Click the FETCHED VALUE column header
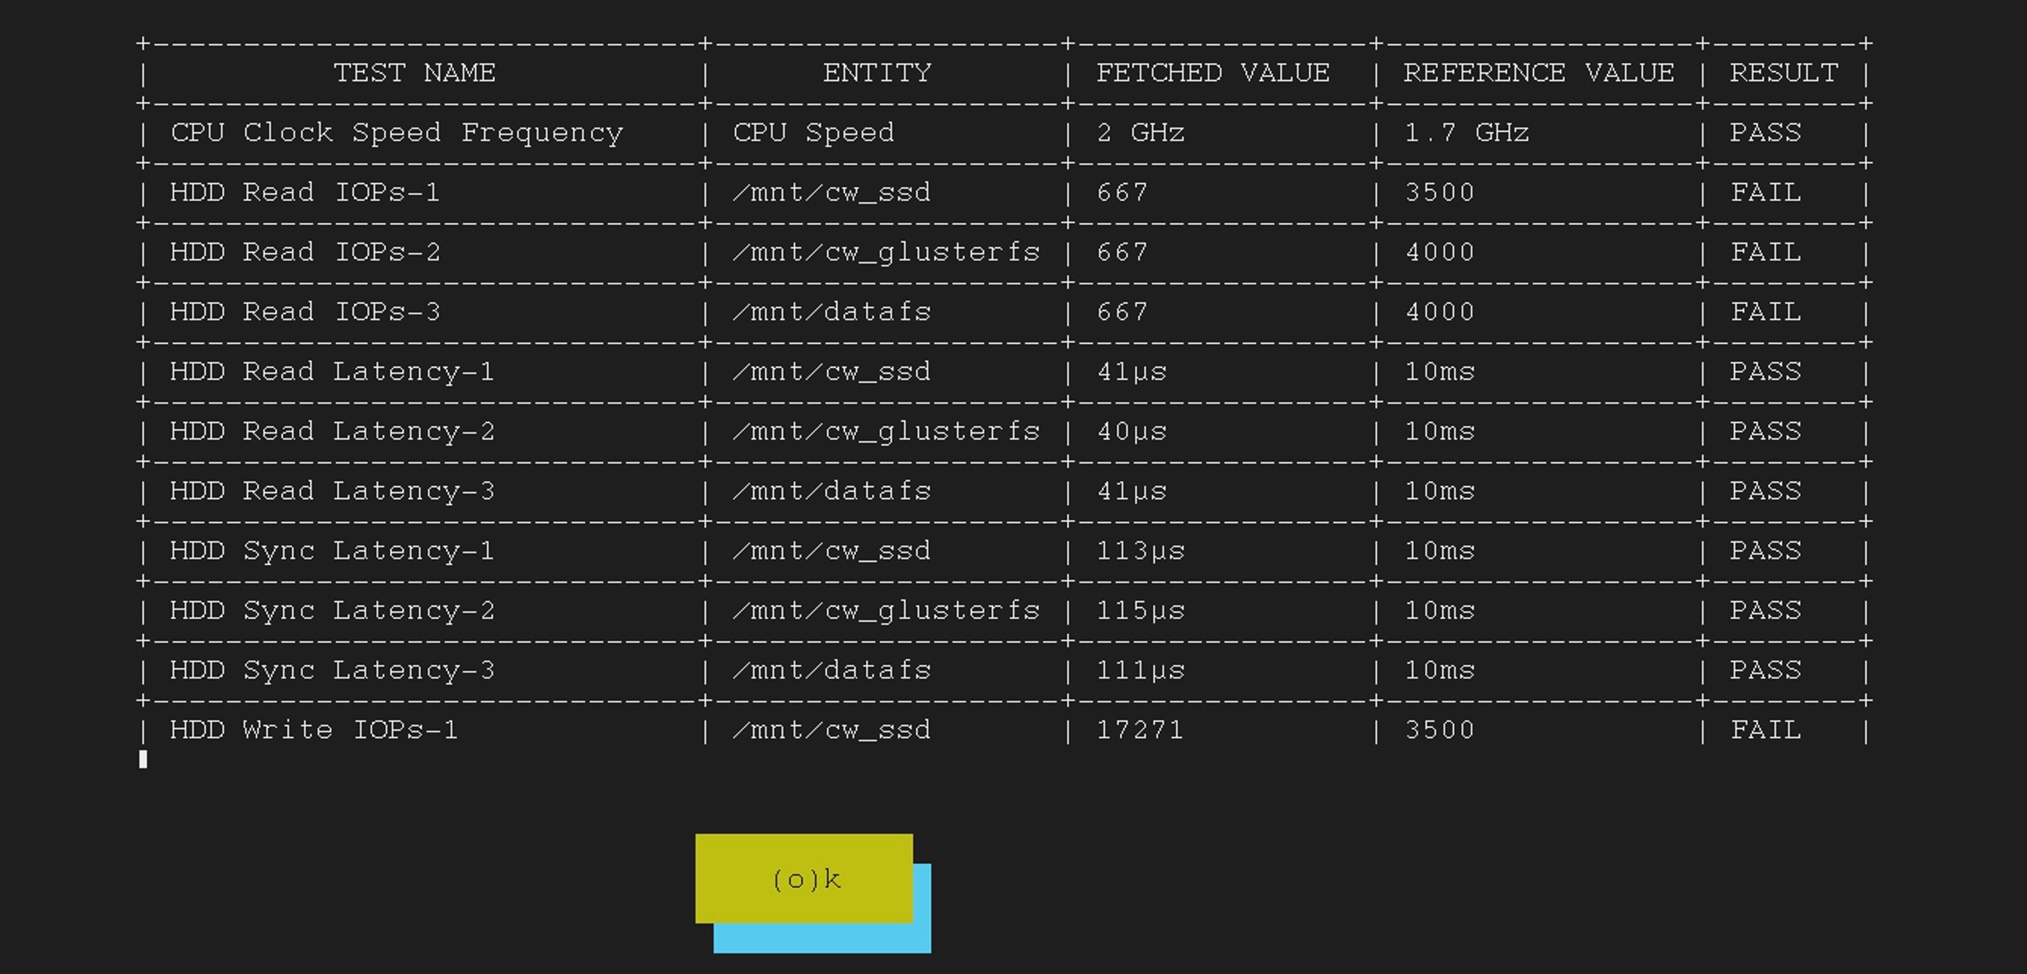 [1212, 73]
